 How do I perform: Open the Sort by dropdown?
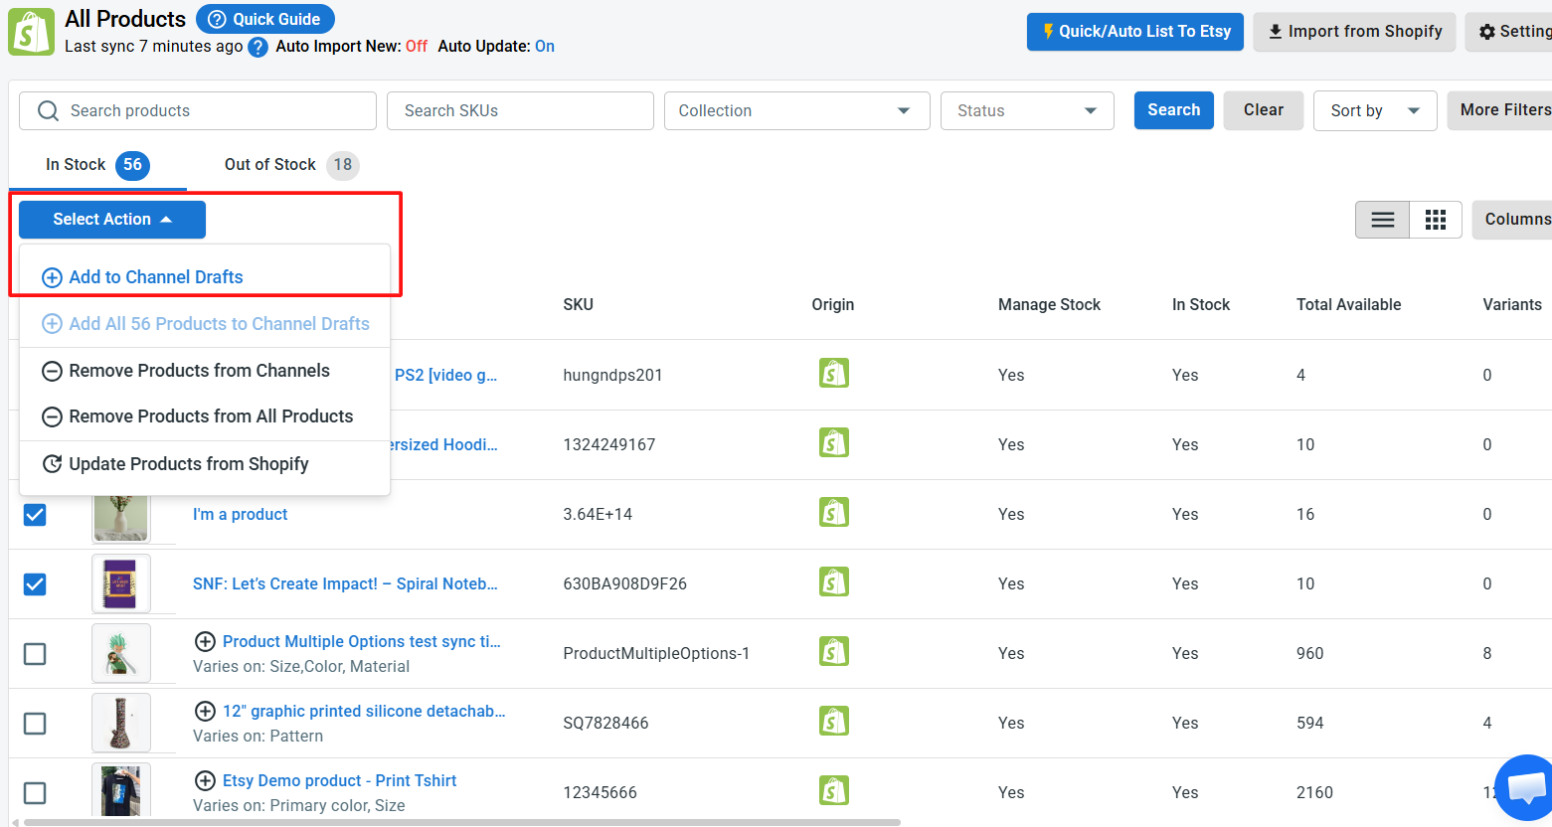coord(1375,110)
